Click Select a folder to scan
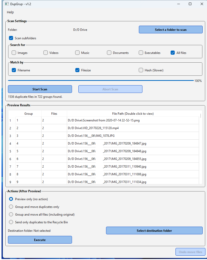Image resolution: width=207 pixels, height=260 pixels. coord(170,30)
